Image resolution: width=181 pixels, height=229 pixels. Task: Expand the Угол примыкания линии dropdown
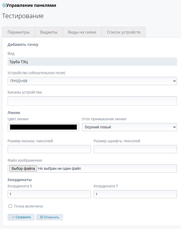pyautogui.click(x=129, y=127)
